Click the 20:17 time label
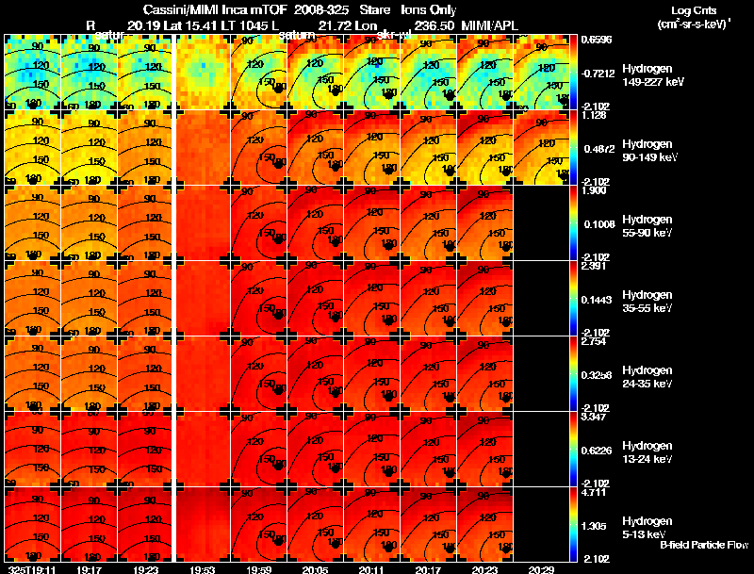This screenshot has height=574, width=754. pyautogui.click(x=428, y=569)
